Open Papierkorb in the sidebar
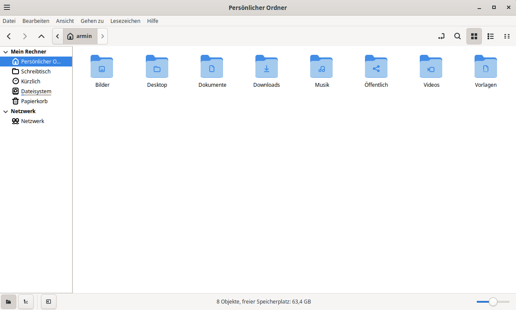The width and height of the screenshot is (516, 310). click(x=34, y=101)
